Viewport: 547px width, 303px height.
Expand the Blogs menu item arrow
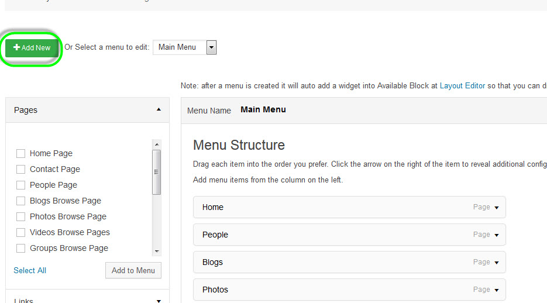(496, 263)
